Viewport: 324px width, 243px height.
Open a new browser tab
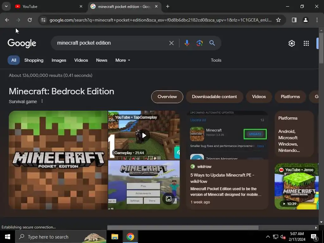pos(168,6)
